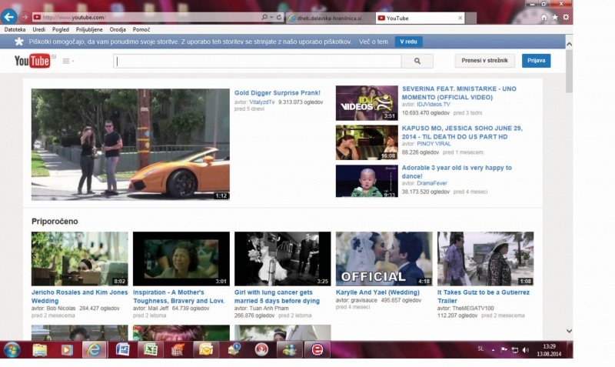
Task: Click the YouTube logo
Action: [x=32, y=61]
